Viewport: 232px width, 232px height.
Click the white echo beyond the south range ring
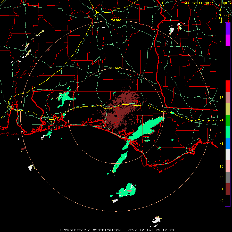point(157,220)
